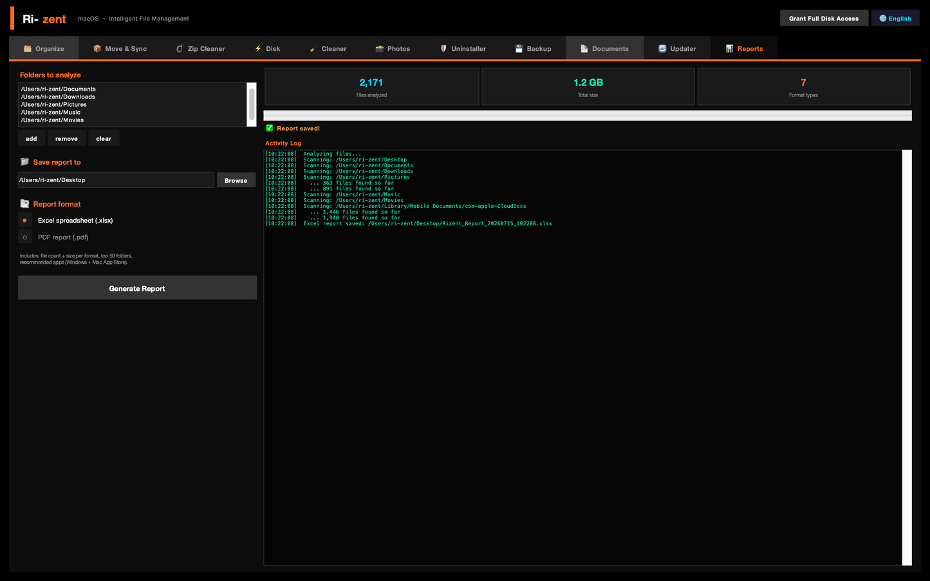This screenshot has width=930, height=581.
Task: Click the 1,940 files found log line
Action: coord(333,217)
